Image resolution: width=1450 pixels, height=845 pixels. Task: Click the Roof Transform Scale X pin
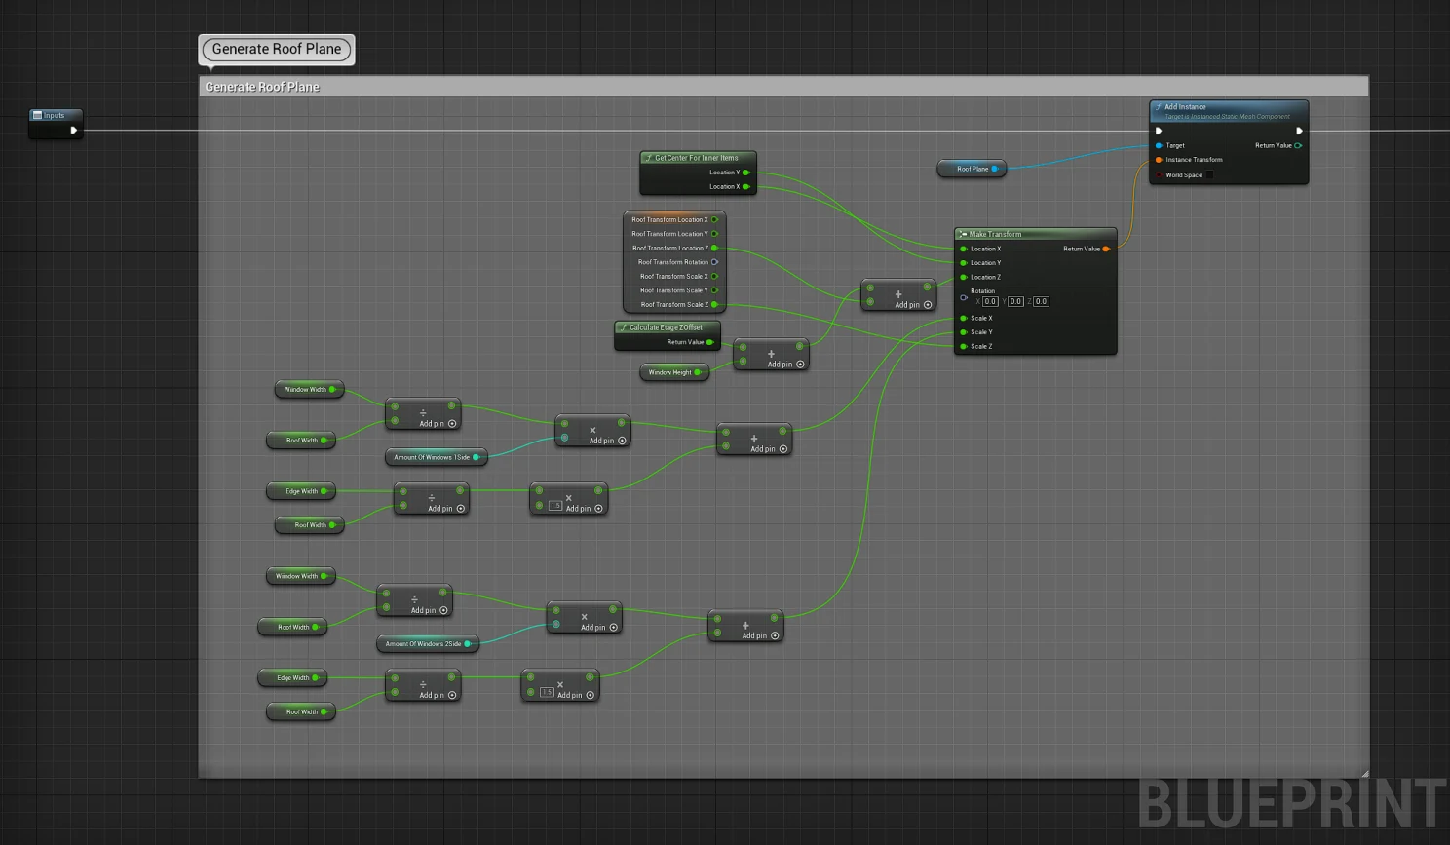pyautogui.click(x=714, y=276)
